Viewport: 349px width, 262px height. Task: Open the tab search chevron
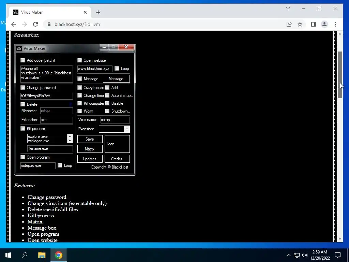(x=288, y=9)
